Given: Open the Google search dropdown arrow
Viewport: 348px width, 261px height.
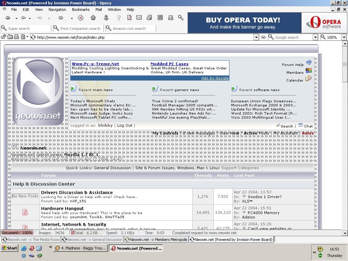Looking at the screenshot, I should coord(315,37).
